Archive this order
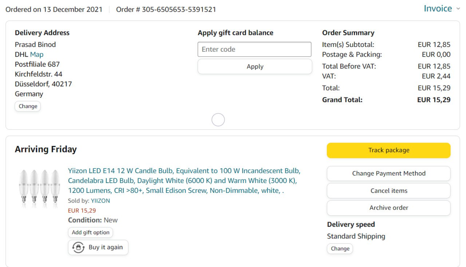Viewport: 466px width, 267px height. click(x=388, y=208)
